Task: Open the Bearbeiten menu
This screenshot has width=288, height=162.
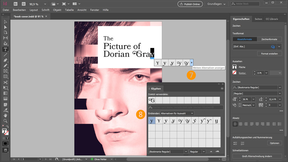Action: [19, 10]
